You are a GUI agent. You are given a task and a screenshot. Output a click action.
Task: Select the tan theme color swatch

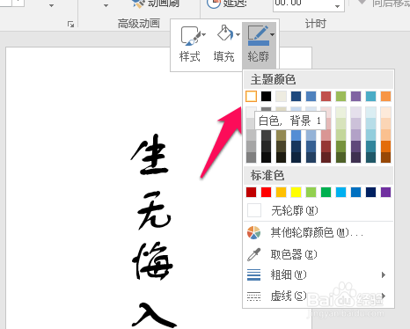tap(281, 96)
